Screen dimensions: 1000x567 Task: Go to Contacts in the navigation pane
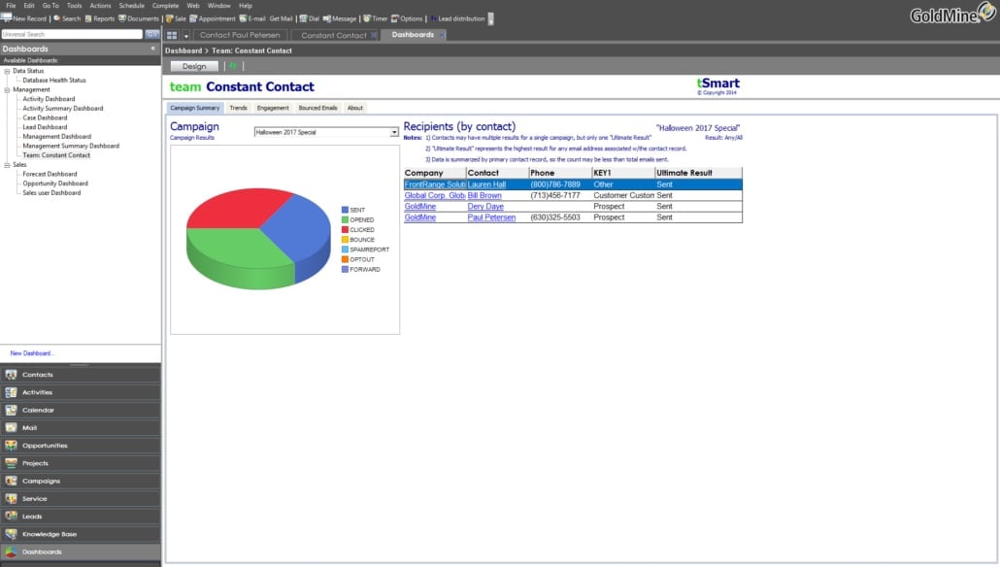[x=81, y=375]
